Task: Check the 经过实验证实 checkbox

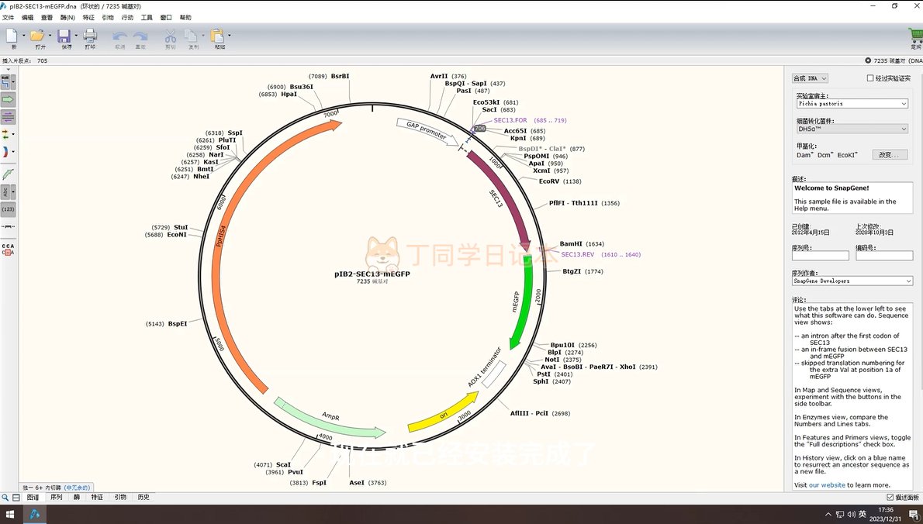Action: click(870, 78)
